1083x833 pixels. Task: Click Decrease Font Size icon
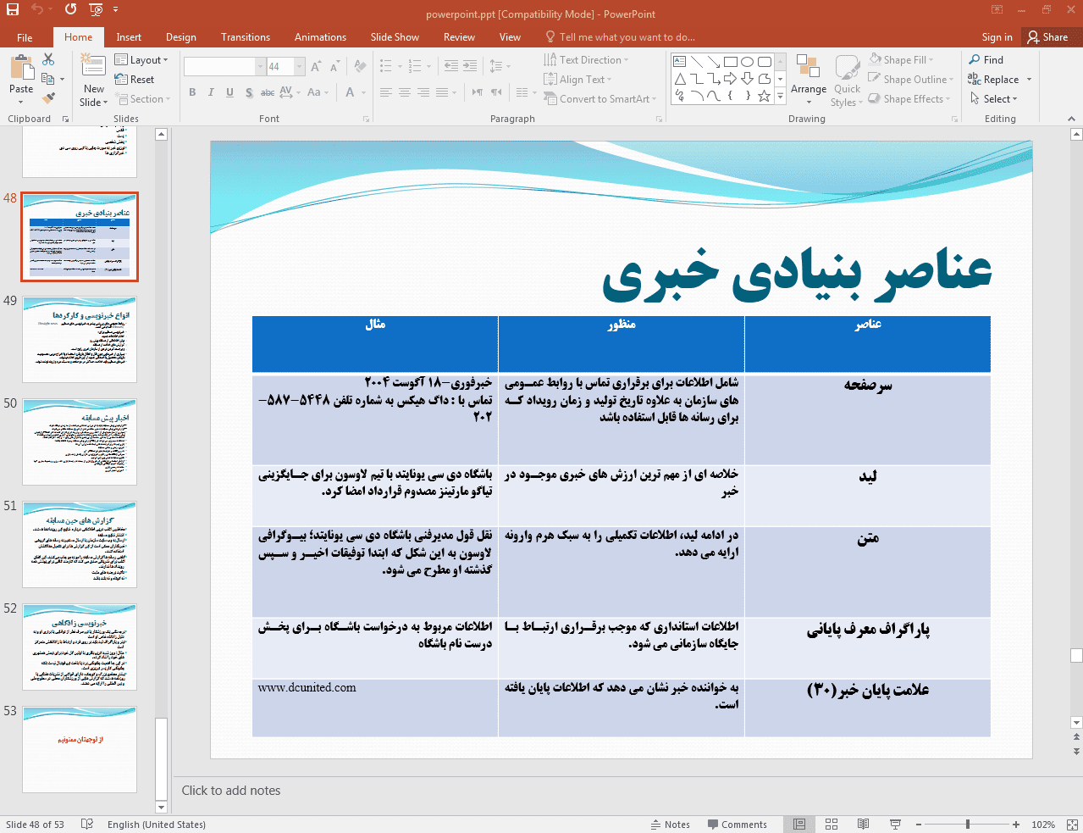click(x=334, y=66)
